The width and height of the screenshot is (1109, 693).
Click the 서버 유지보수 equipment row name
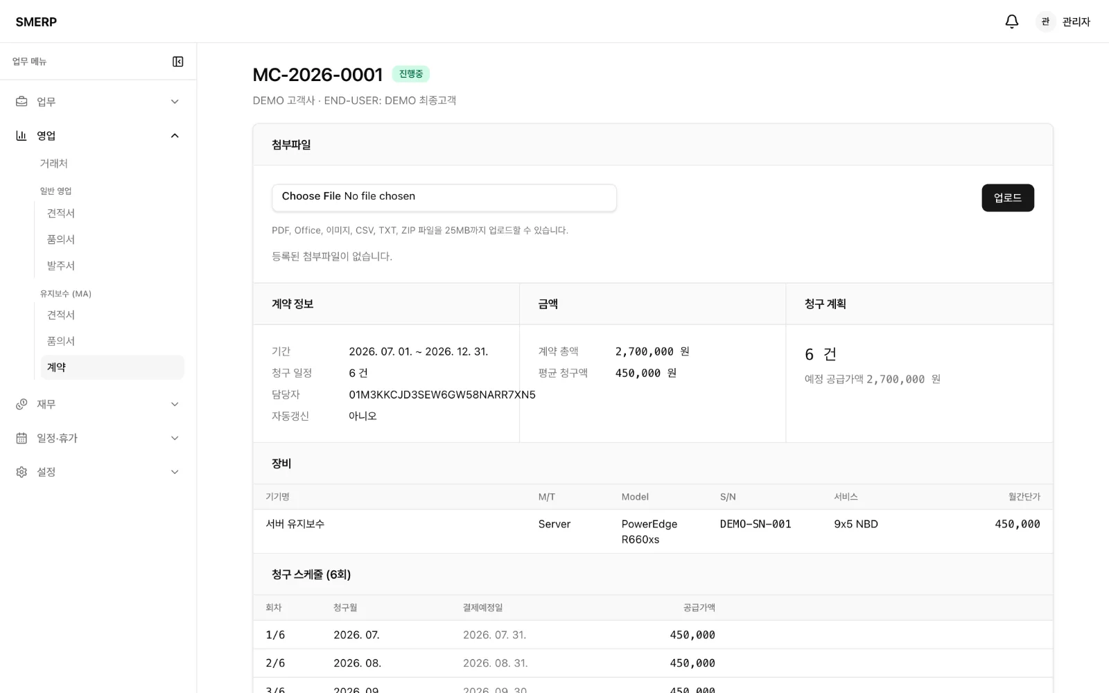pos(295,525)
